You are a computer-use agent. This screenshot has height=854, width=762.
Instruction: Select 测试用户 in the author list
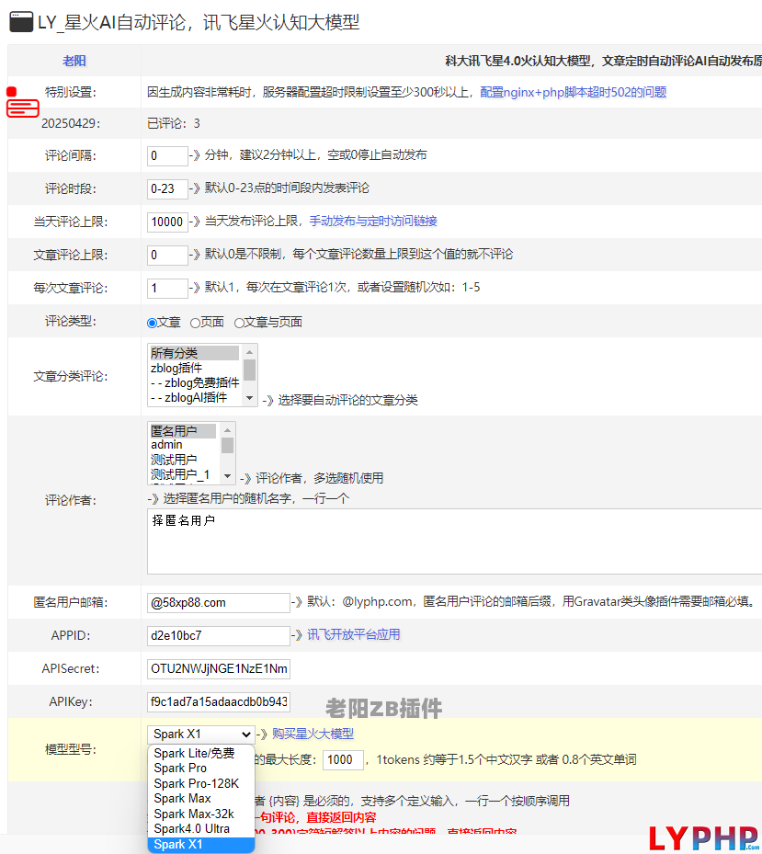(183, 460)
